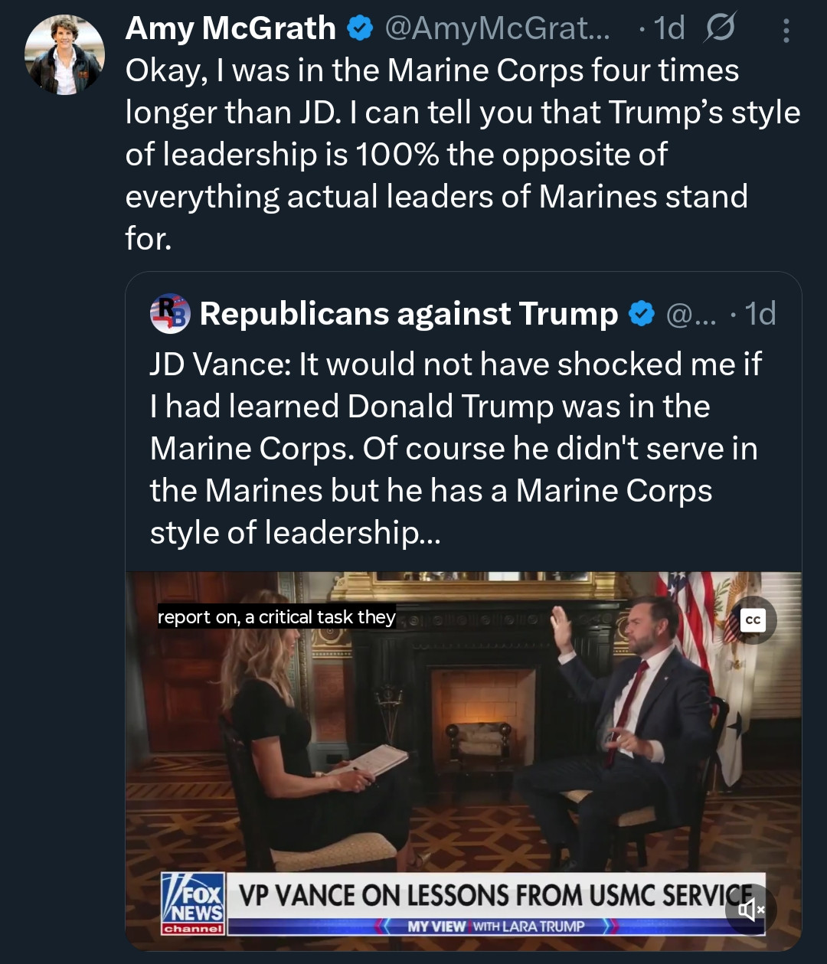Tap the Grok slashed-circle icon
827x964 pixels.
coord(720,28)
